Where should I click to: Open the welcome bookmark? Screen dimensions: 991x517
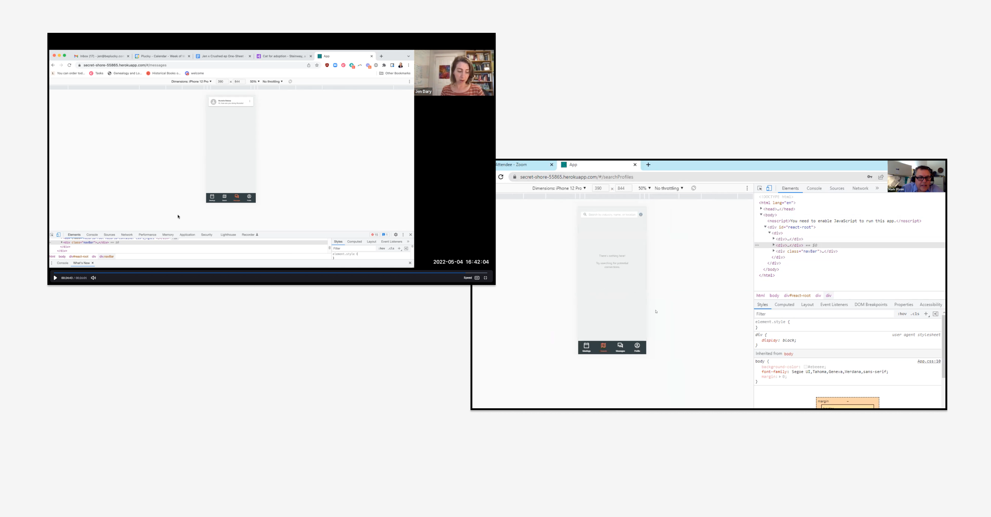[x=194, y=73]
